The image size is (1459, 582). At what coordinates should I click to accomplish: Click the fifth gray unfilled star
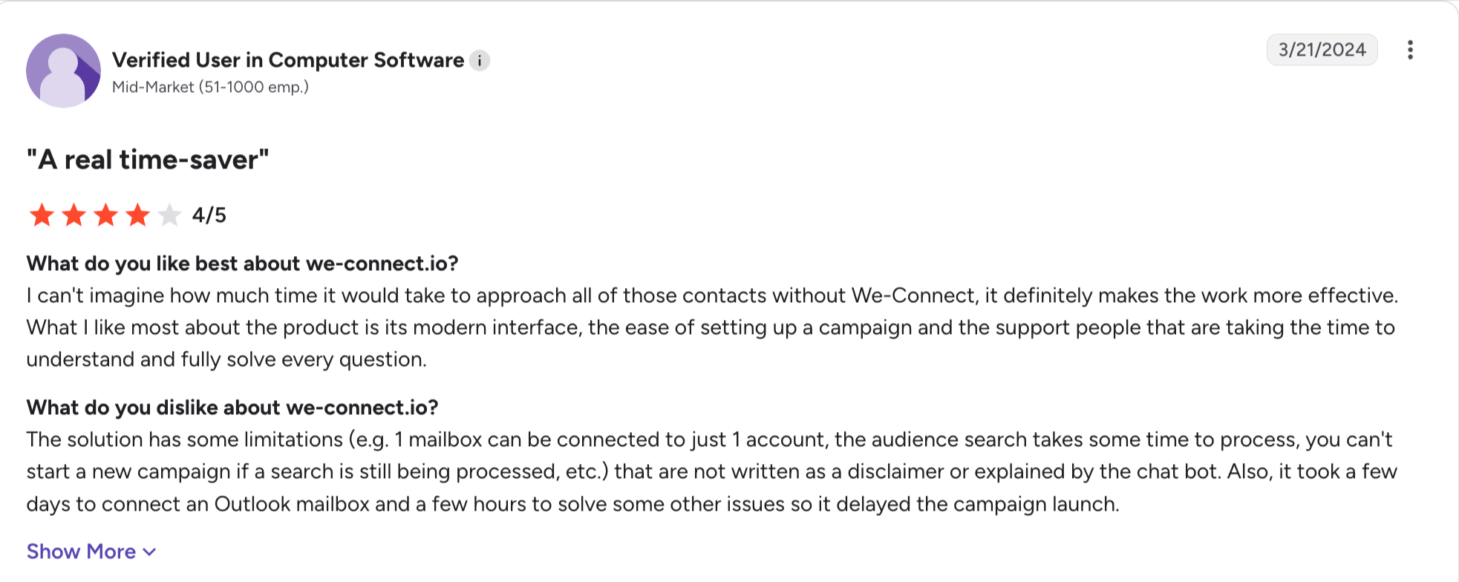click(169, 215)
